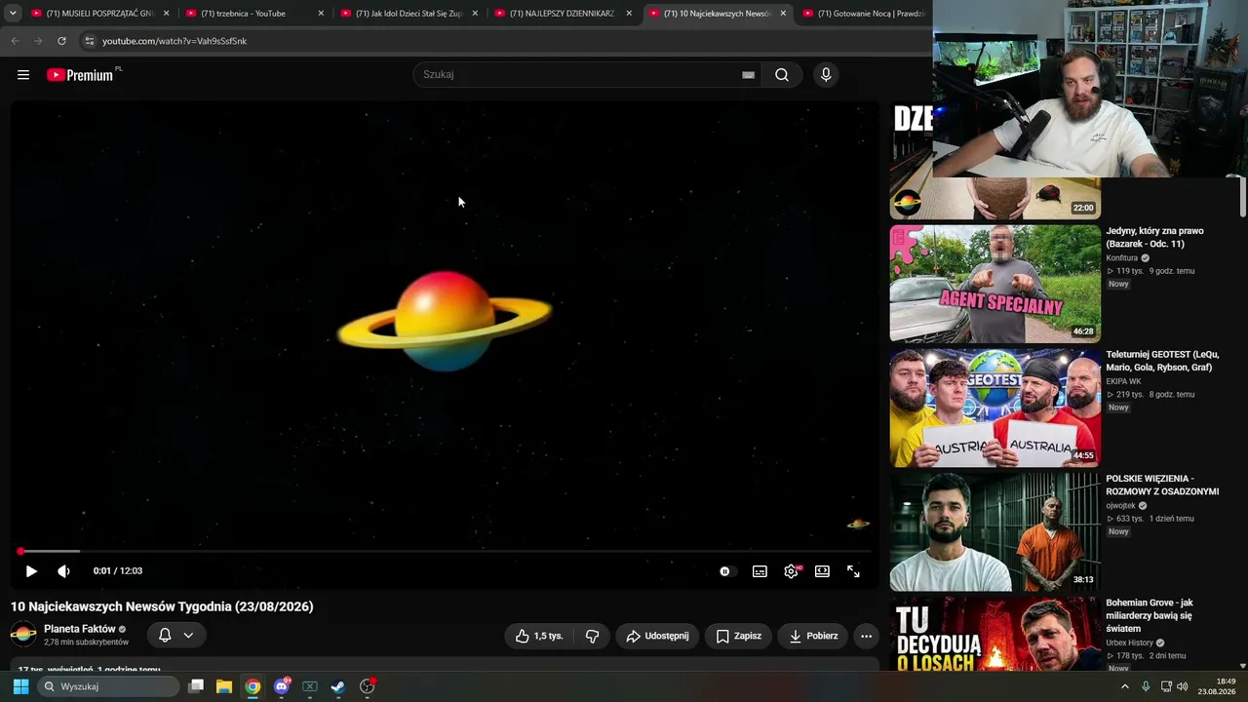Like the video with 1,5 tys. likes
This screenshot has width=1248, height=702.
(539, 636)
